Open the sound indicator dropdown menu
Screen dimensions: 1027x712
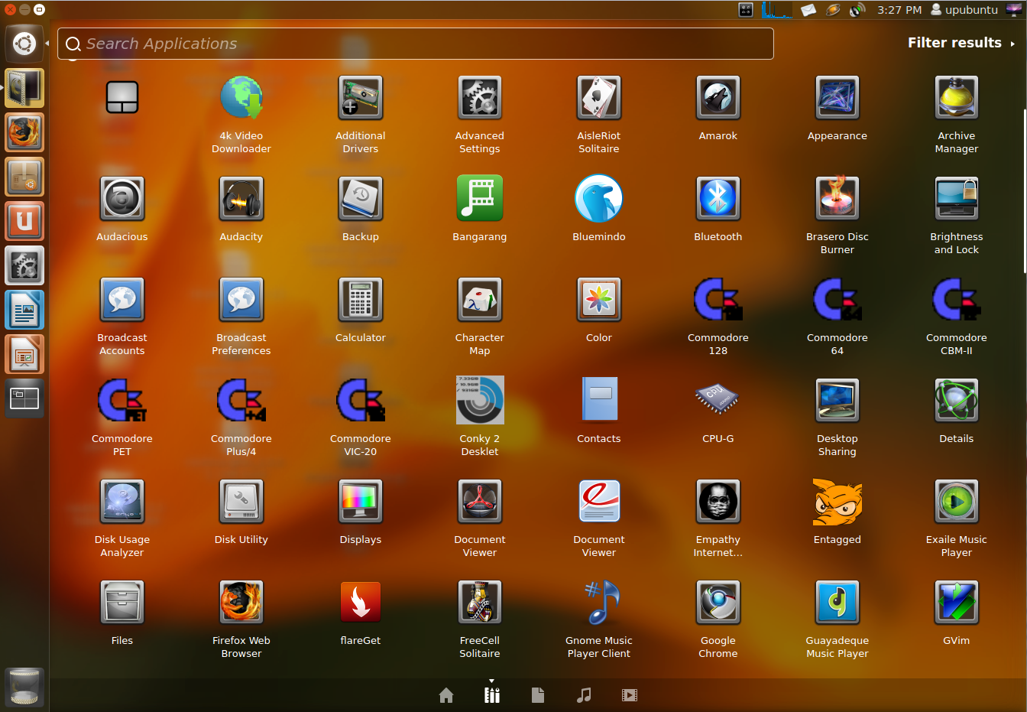pyautogui.click(x=857, y=9)
